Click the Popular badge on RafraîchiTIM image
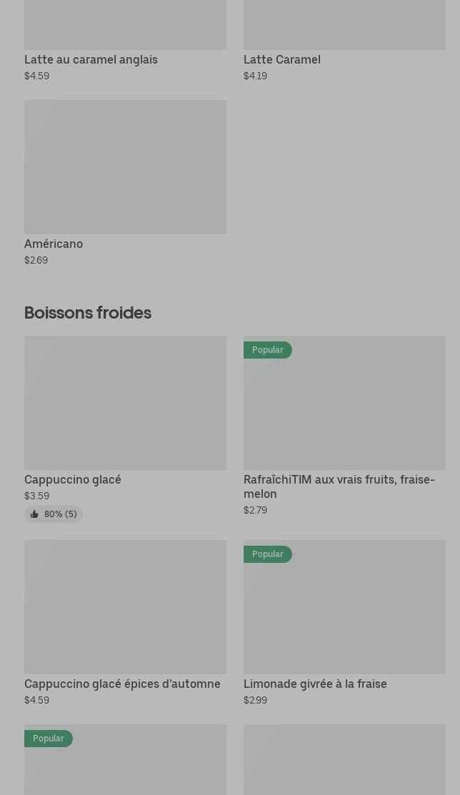The image size is (460, 795). click(x=268, y=350)
